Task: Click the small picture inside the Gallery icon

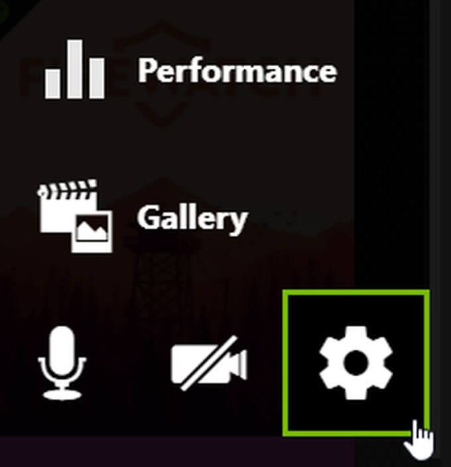Action: point(92,233)
